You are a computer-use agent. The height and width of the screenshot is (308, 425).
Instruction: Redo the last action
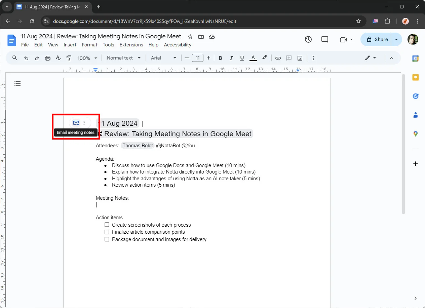[x=37, y=58]
